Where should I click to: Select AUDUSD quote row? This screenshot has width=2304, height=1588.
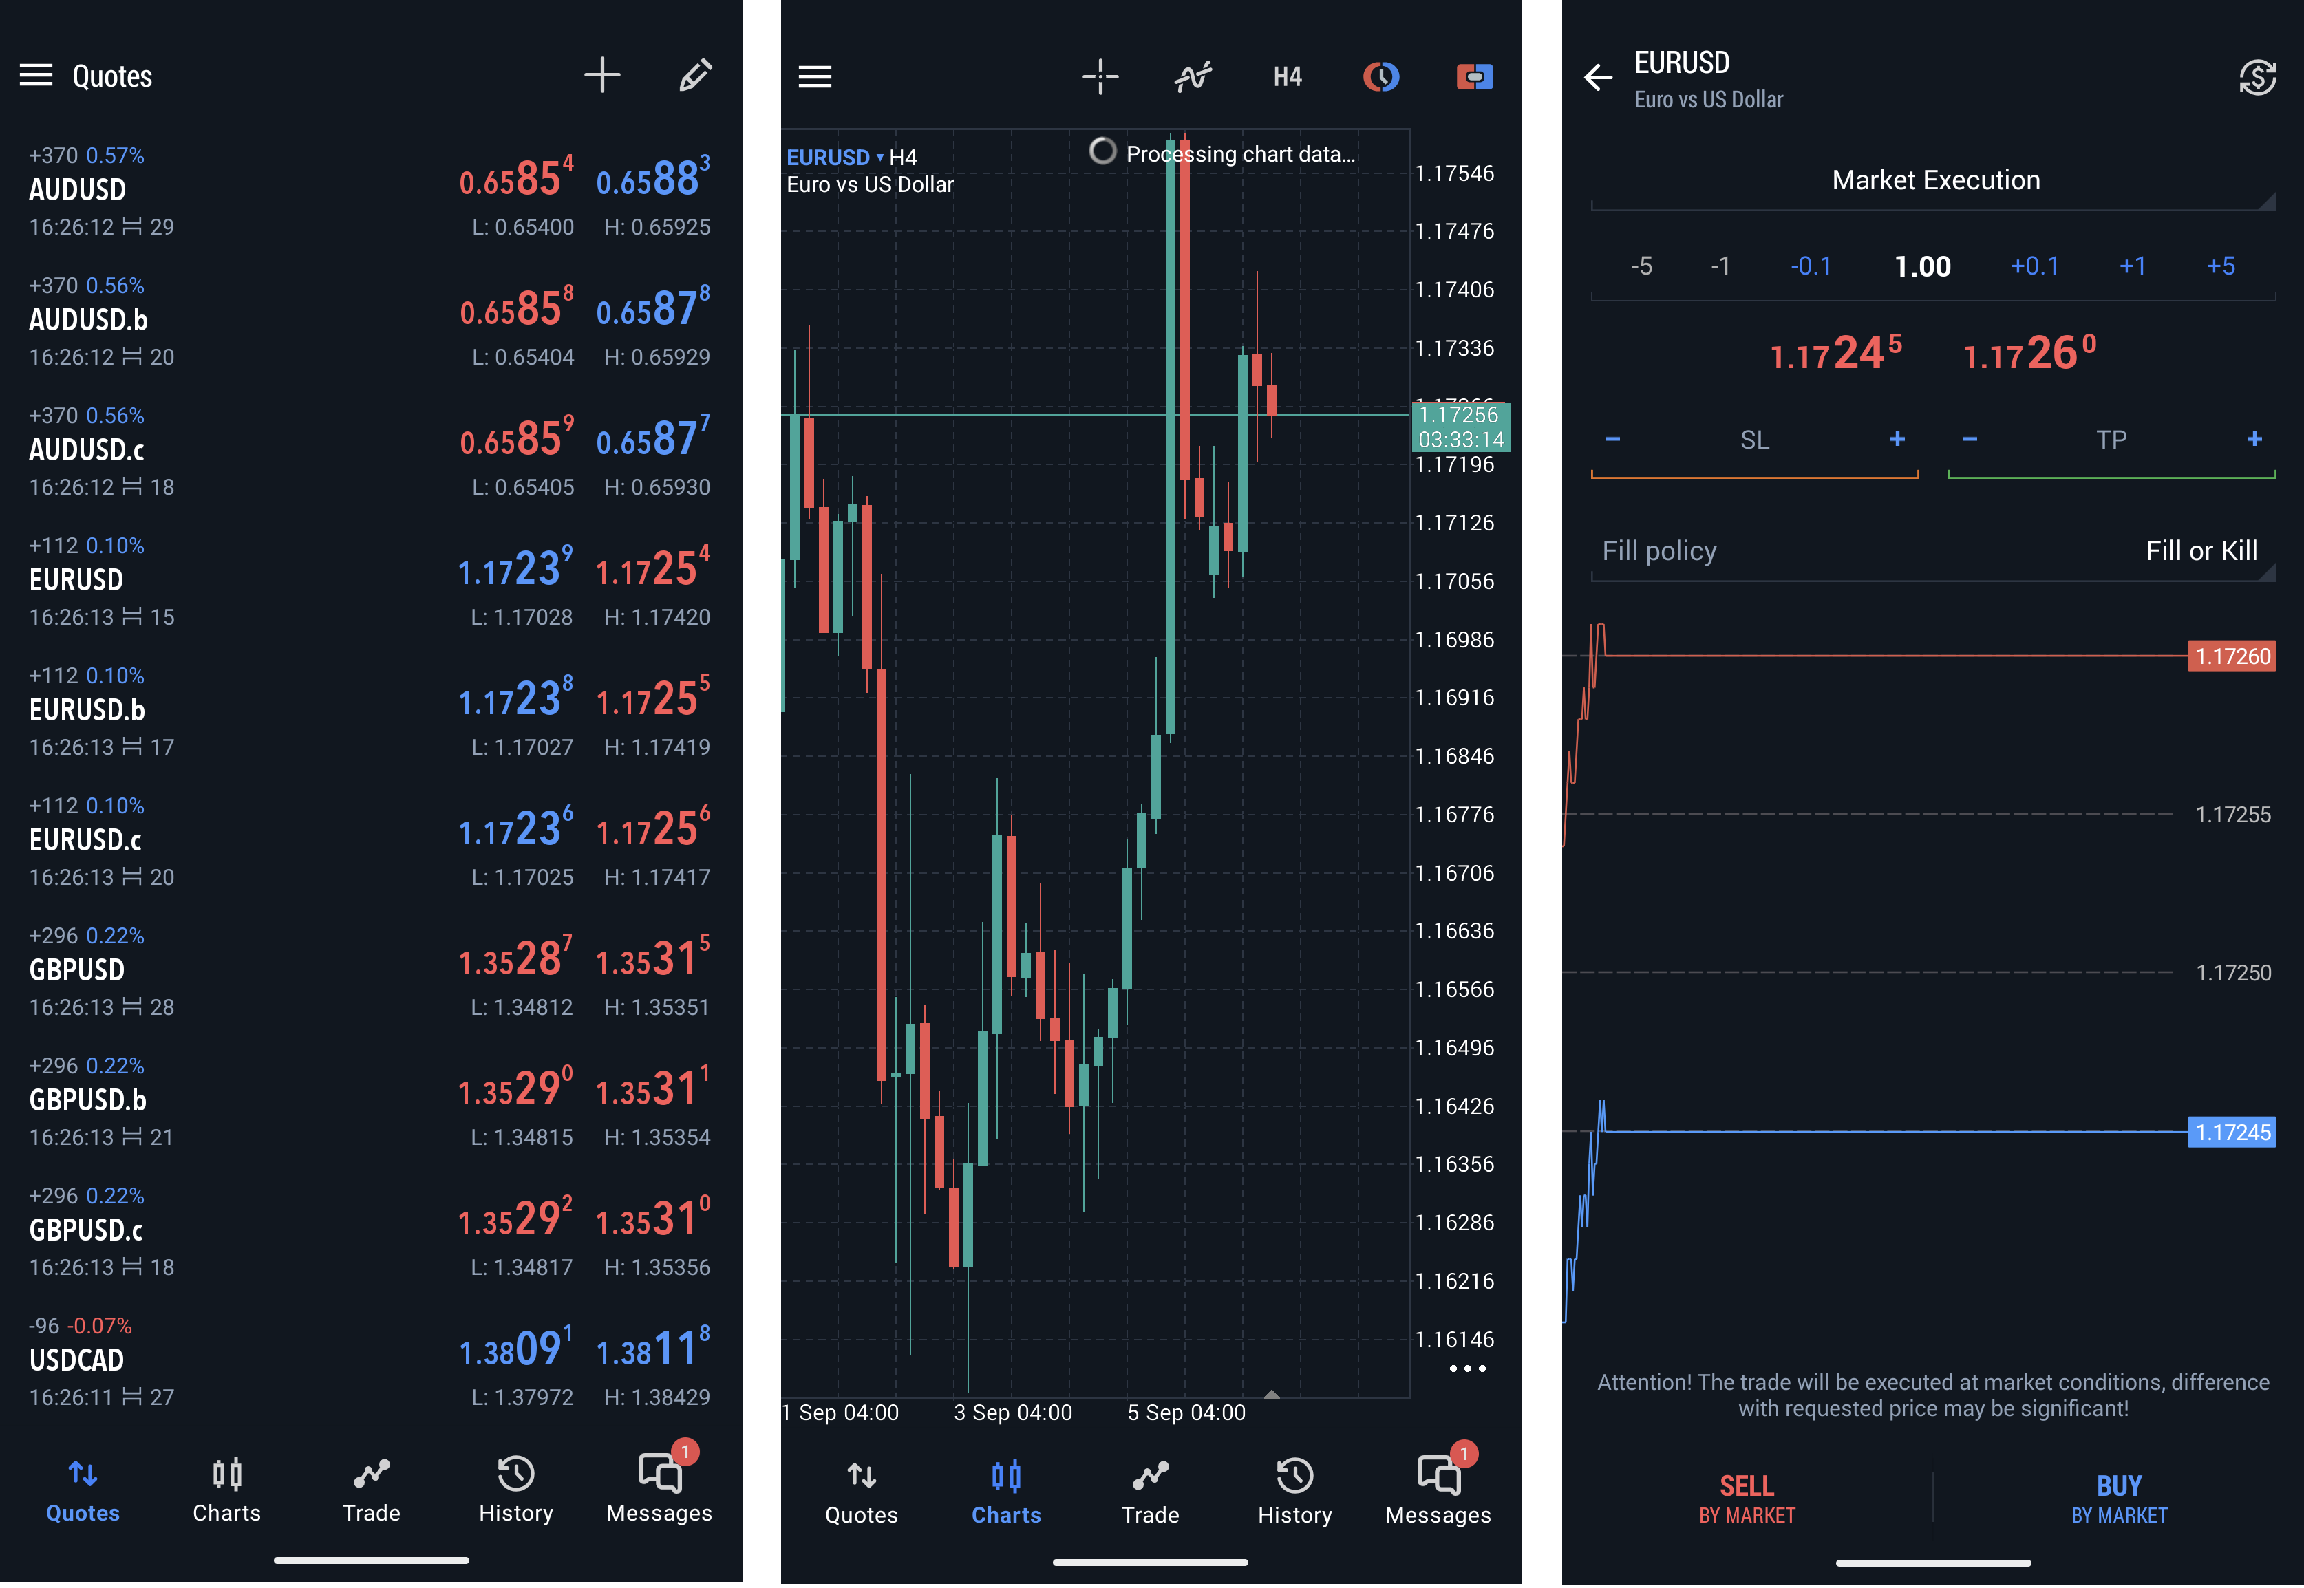370,191
